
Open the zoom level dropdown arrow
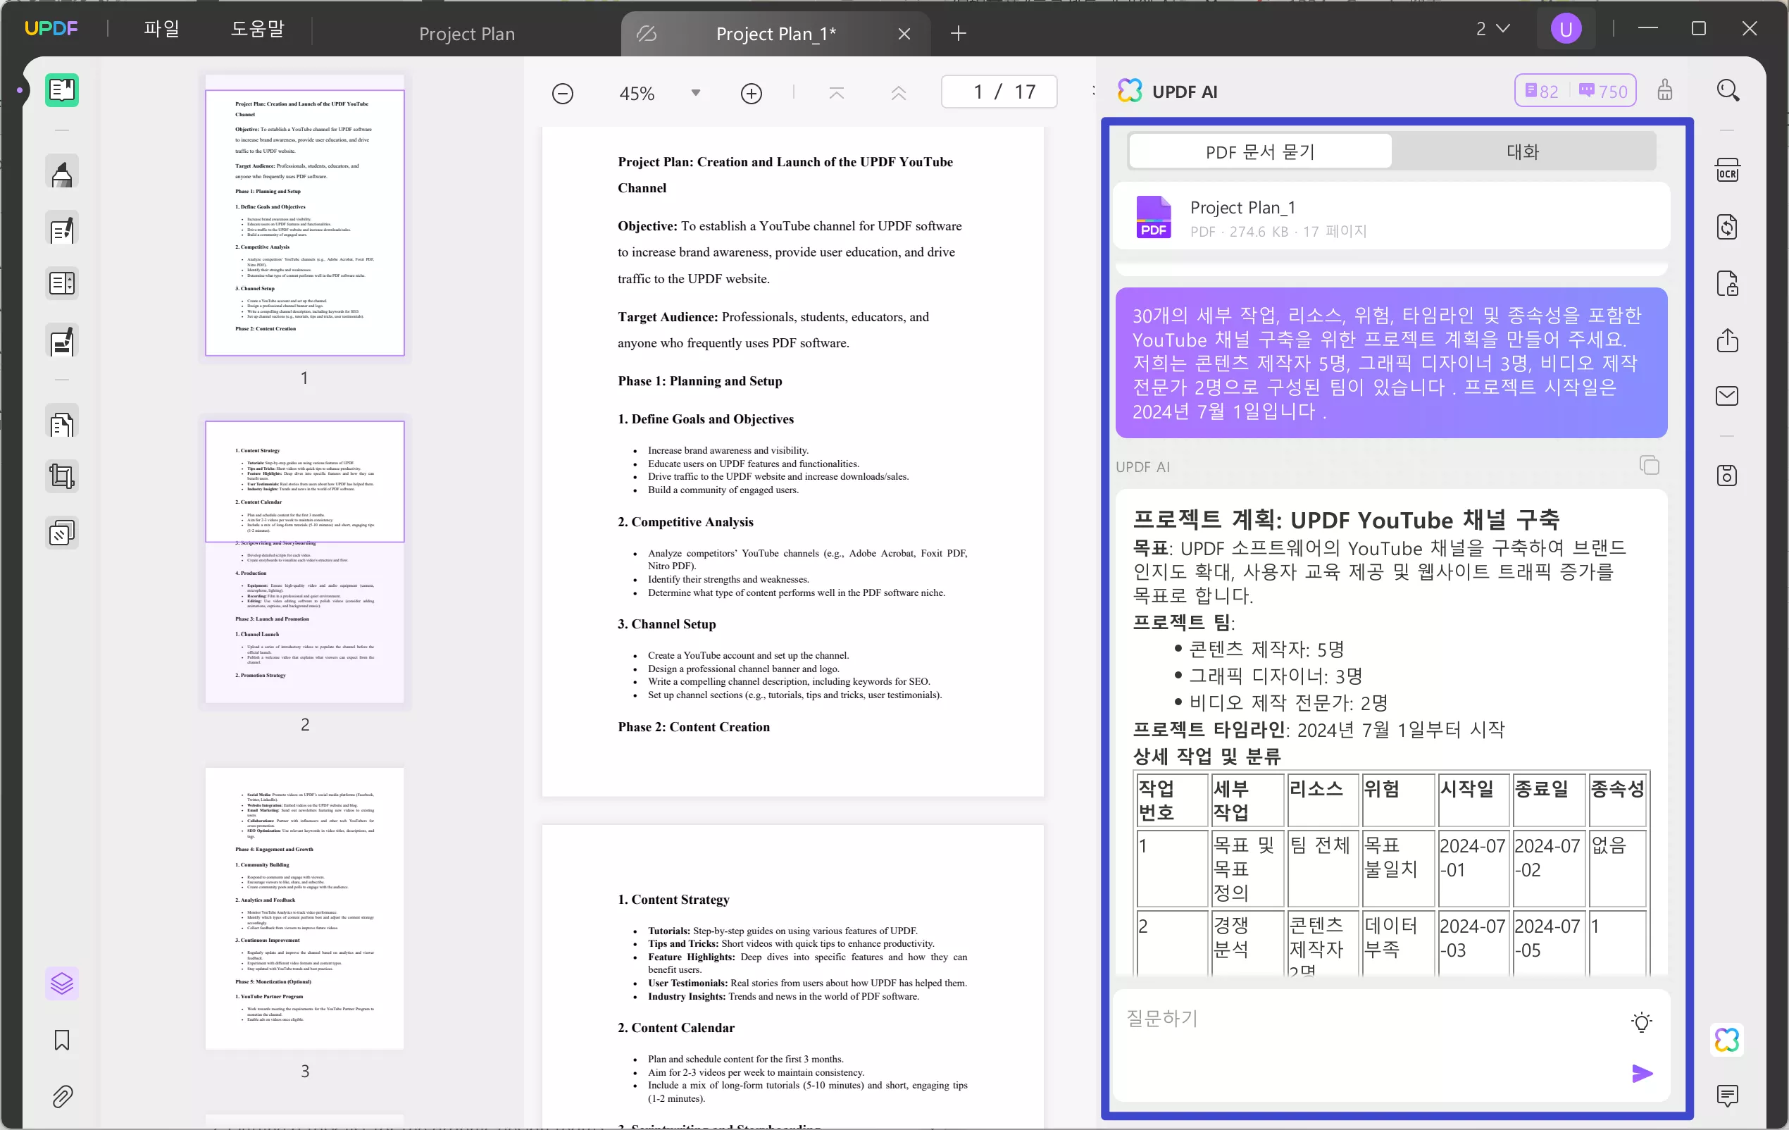click(695, 93)
